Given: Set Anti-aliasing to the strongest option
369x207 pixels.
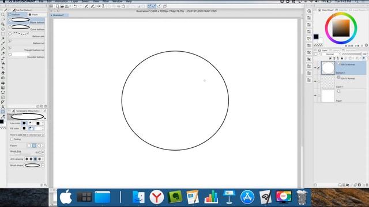Looking at the screenshot, I should click(x=40, y=159).
